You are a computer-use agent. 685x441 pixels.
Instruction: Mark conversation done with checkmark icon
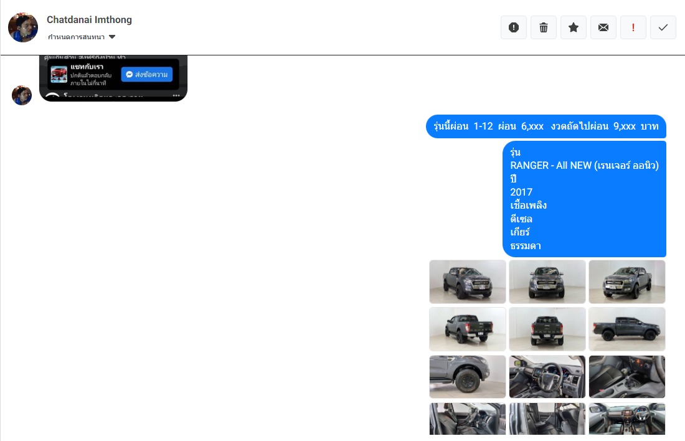coord(663,27)
